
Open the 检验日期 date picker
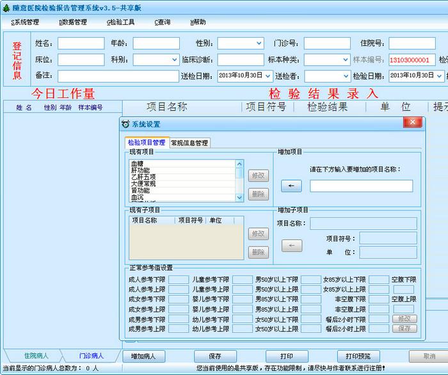439,76
